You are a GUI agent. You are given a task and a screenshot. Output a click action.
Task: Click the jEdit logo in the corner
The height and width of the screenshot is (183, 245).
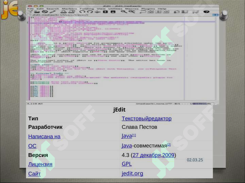click(x=10, y=9)
